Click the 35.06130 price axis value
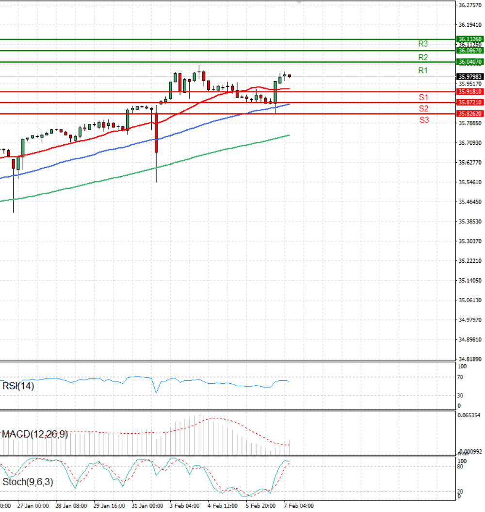The width and height of the screenshot is (485, 512). click(x=470, y=300)
